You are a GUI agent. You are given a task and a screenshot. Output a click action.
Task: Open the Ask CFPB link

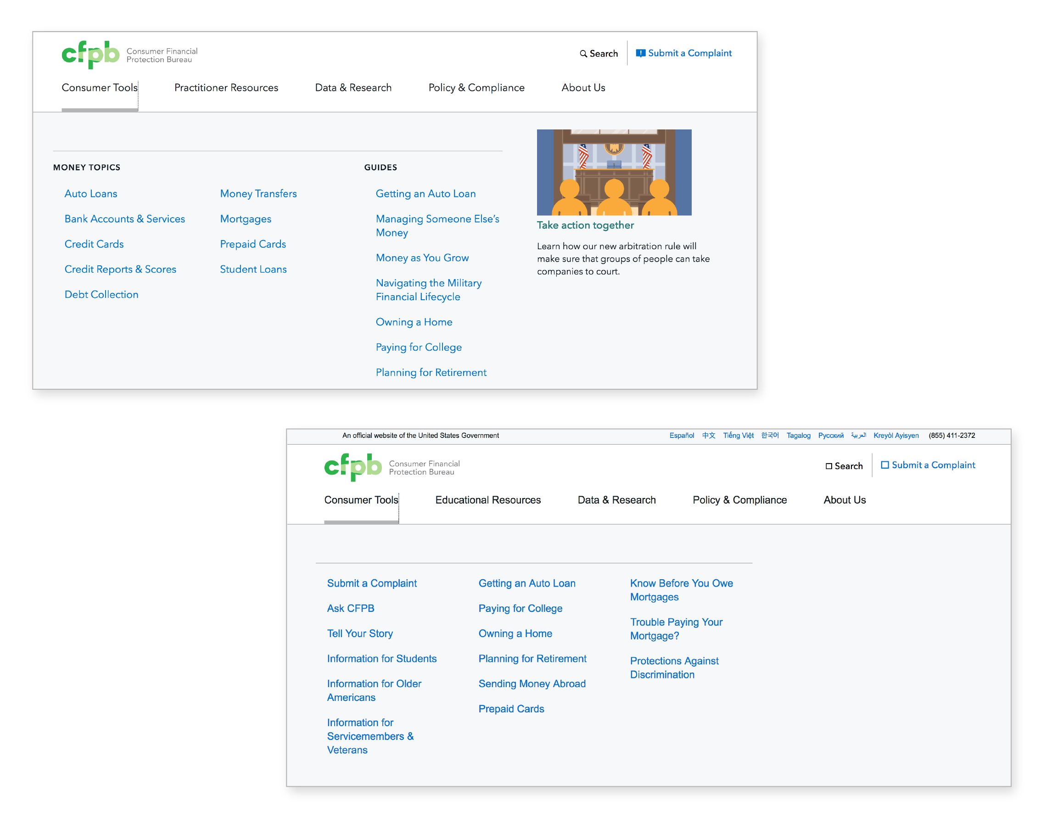[350, 608]
